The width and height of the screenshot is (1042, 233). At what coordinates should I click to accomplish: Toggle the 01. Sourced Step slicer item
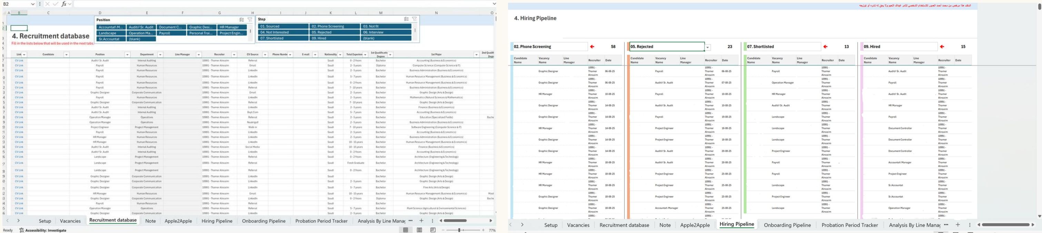click(x=283, y=26)
